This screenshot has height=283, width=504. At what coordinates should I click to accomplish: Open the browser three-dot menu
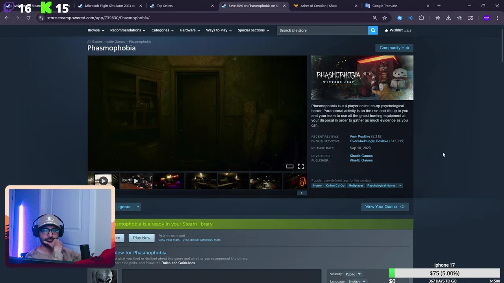tap(498, 18)
